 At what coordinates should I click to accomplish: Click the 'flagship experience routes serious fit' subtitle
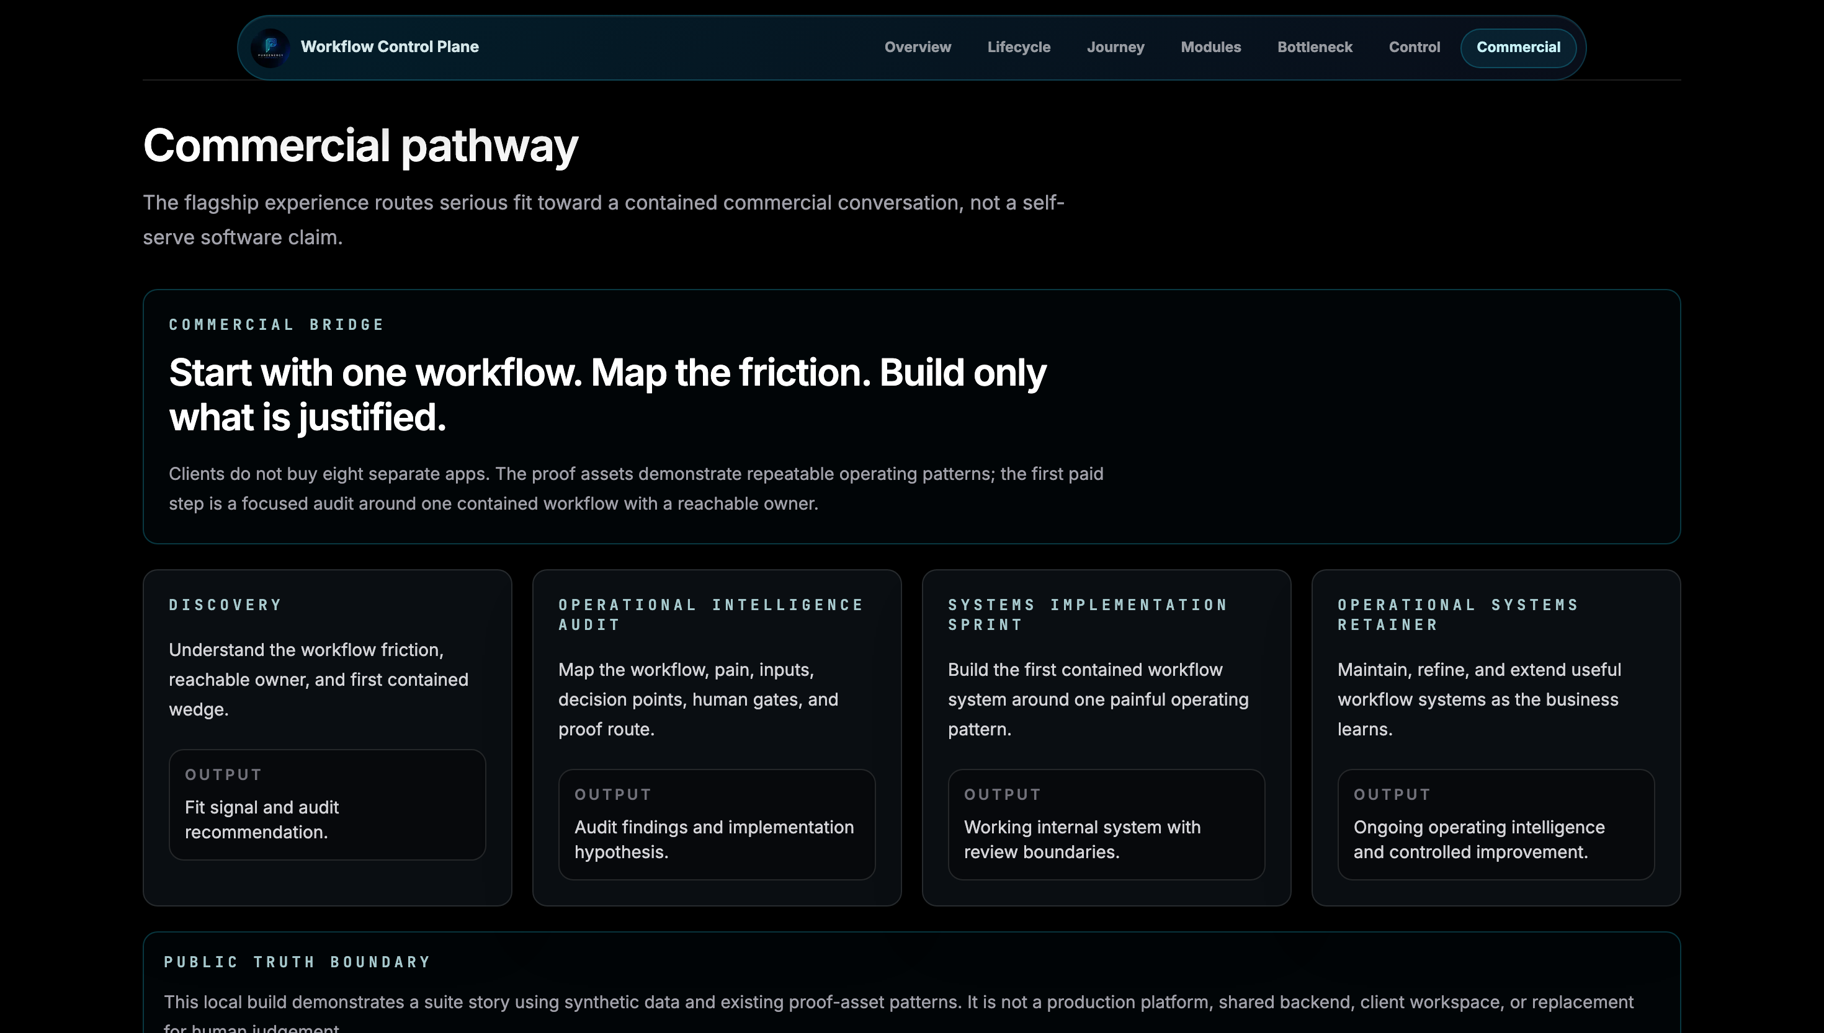click(x=603, y=220)
